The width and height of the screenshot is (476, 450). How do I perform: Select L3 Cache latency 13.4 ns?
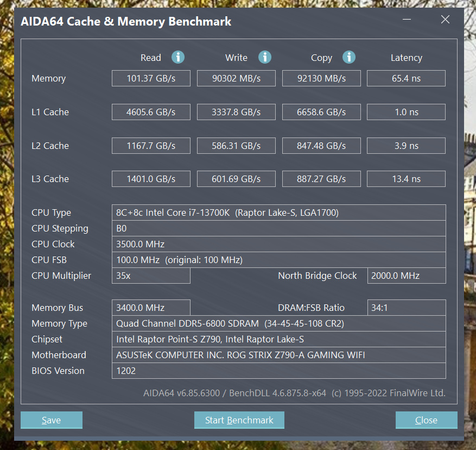coord(406,179)
